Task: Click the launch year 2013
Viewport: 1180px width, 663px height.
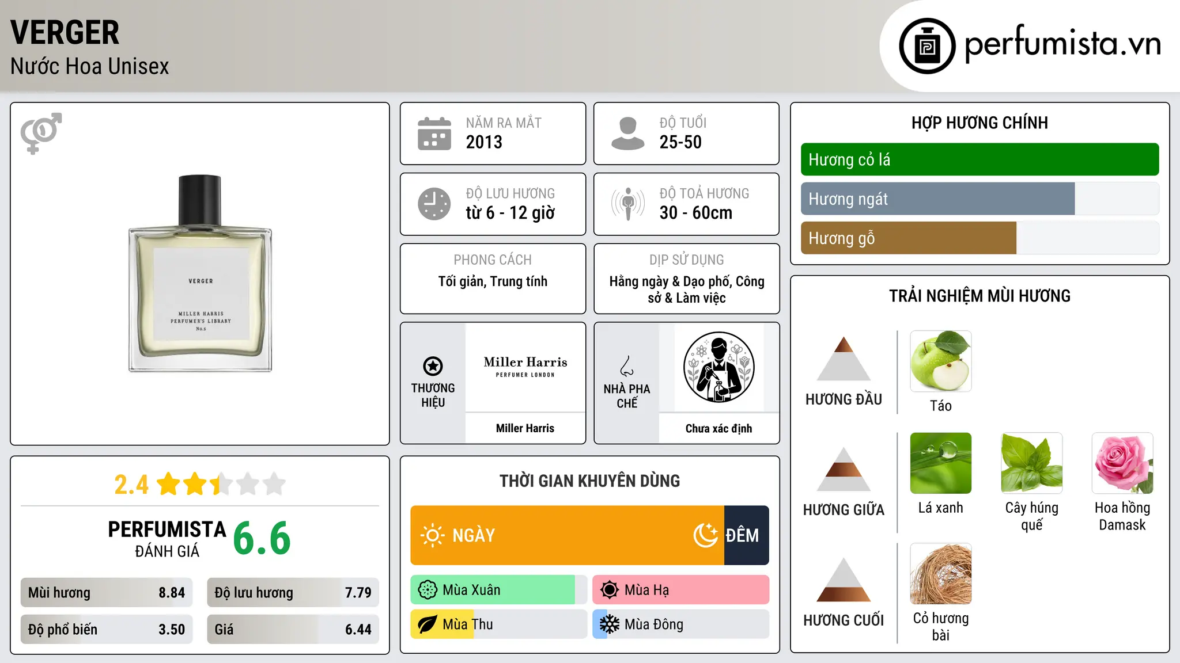Action: pyautogui.click(x=484, y=142)
